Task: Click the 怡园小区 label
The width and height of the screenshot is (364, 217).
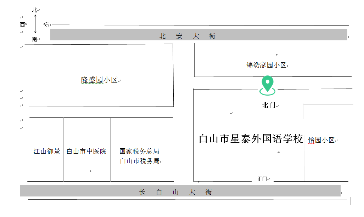Action: pyautogui.click(x=321, y=140)
